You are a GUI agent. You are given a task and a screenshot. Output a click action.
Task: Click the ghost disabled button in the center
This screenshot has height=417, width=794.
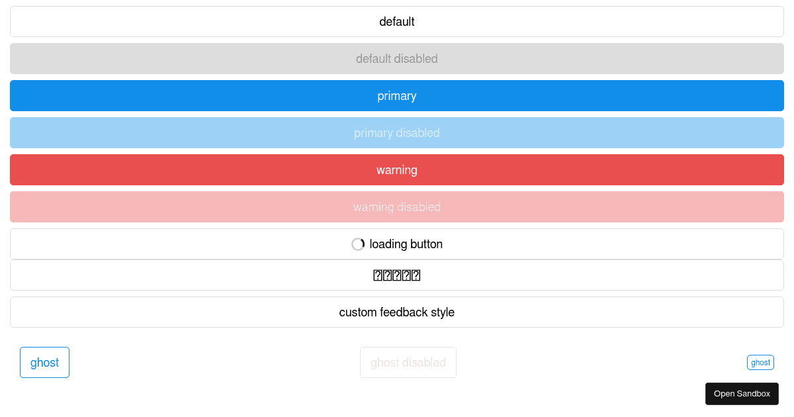[x=408, y=362]
